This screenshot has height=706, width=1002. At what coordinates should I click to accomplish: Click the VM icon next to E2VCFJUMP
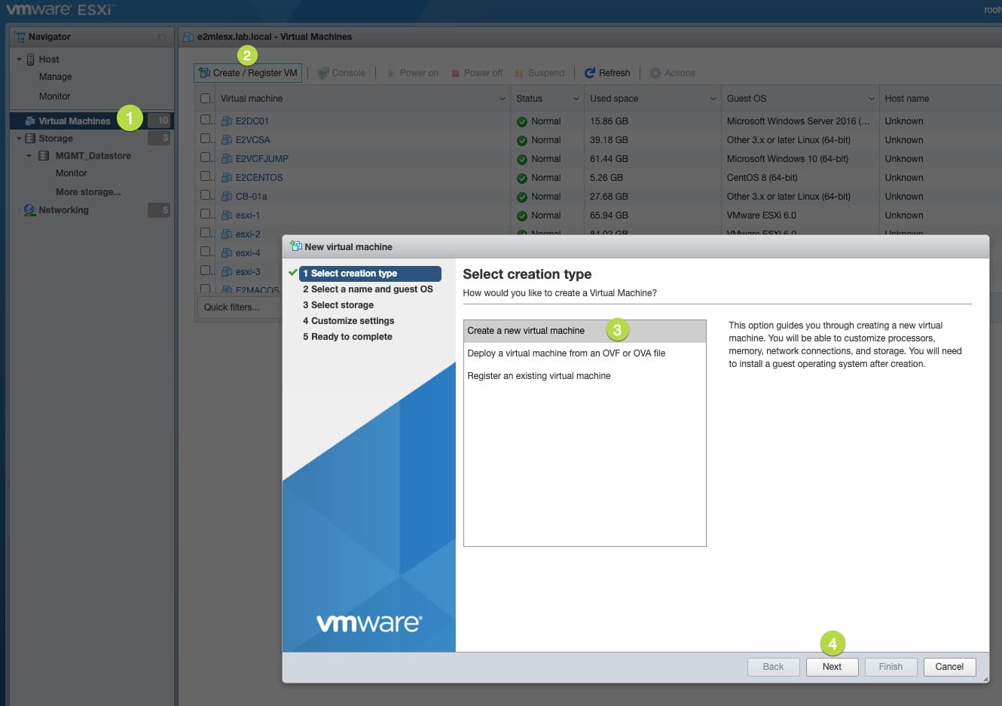226,158
